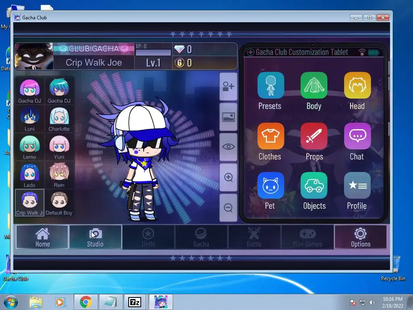Click the gold G coin counter
413x310 pixels.
tap(204, 63)
